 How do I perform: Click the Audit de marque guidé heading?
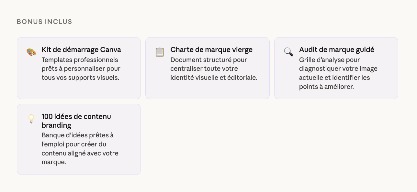(336, 50)
